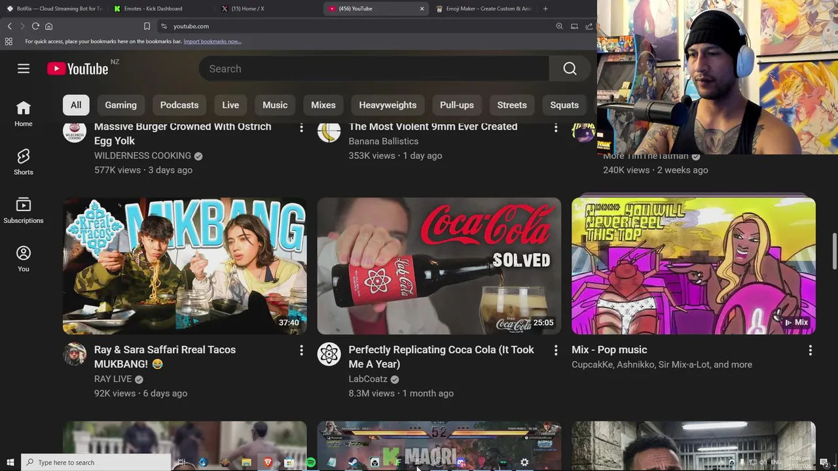Click the zoom icon in address bar
The image size is (838, 471).
559,26
